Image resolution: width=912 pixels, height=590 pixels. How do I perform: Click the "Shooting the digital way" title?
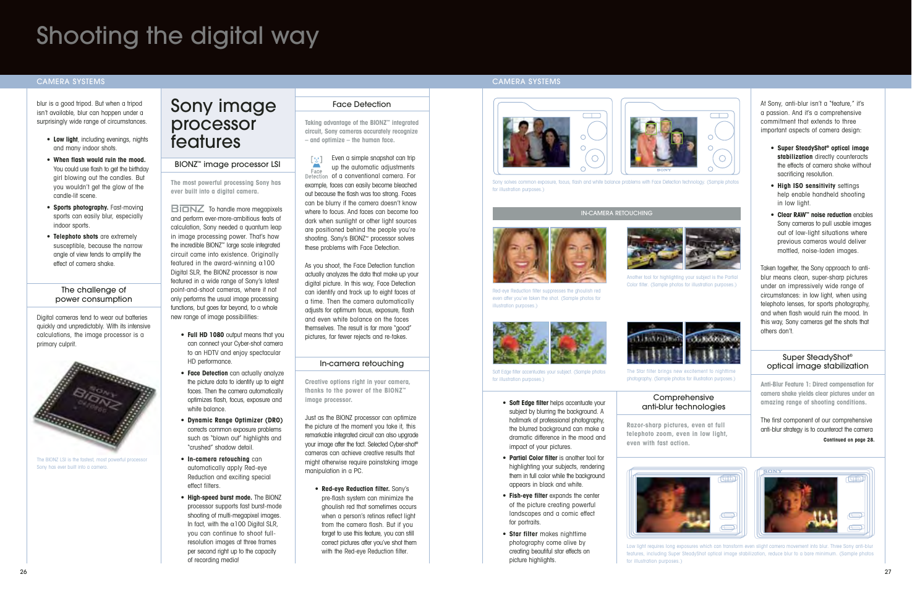(177, 36)
